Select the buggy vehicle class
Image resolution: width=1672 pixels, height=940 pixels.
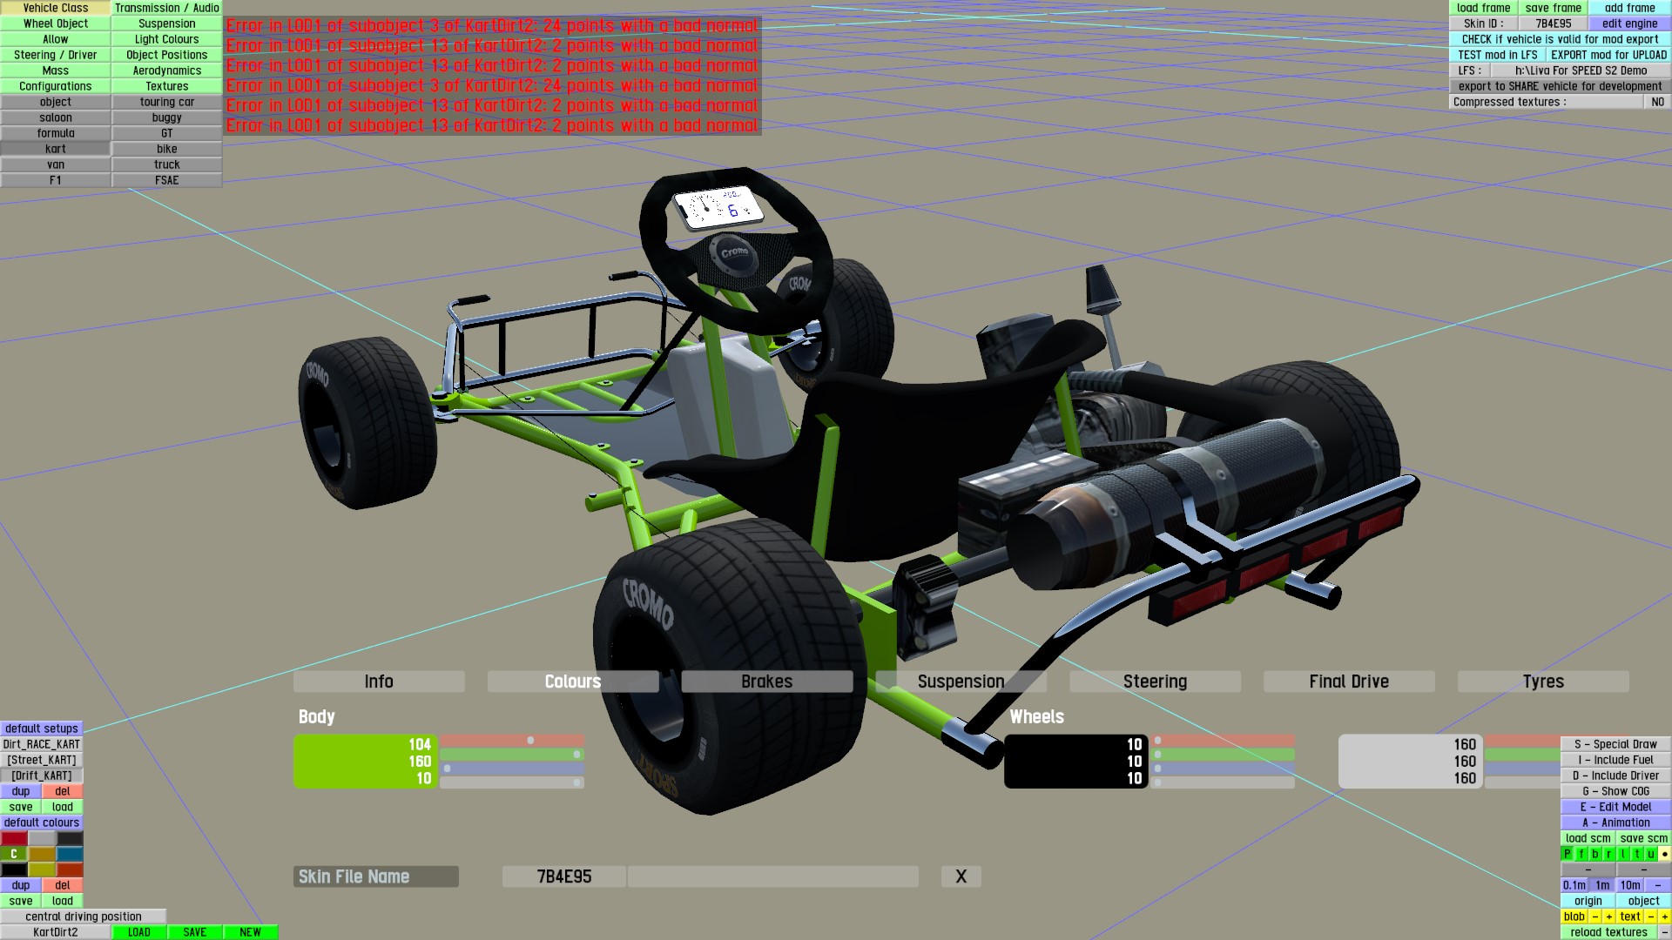click(x=166, y=117)
